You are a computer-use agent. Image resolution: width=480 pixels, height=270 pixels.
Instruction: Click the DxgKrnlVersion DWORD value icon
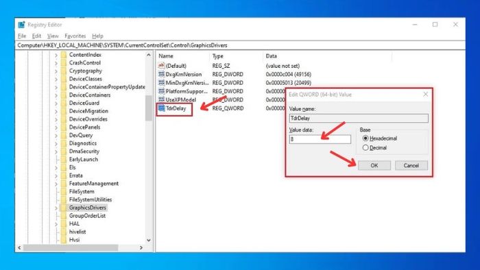pos(161,74)
